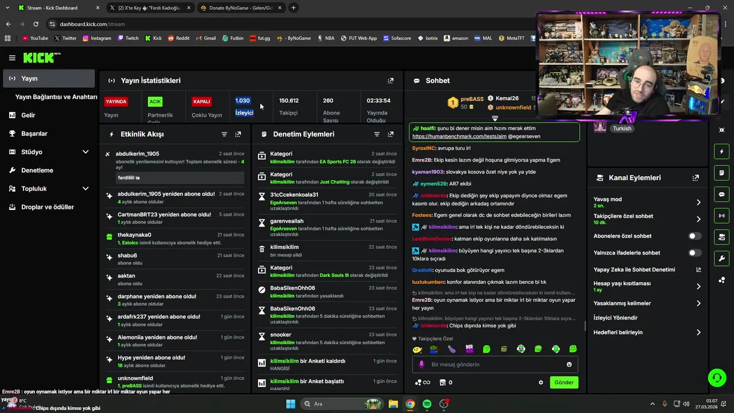734x413 pixels.
Task: Click the Bir mesaj gönderin field
Action: click(x=495, y=364)
